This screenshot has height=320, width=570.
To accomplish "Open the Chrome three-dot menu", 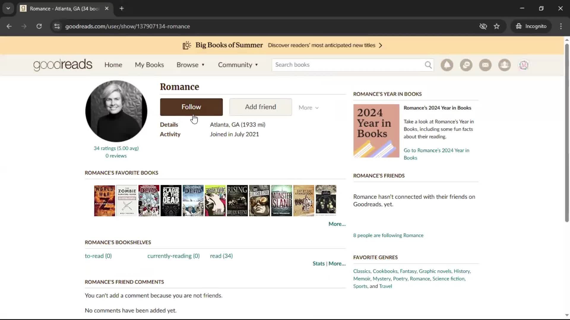I will [561, 26].
